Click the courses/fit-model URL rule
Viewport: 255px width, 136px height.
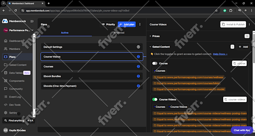pos(189,89)
